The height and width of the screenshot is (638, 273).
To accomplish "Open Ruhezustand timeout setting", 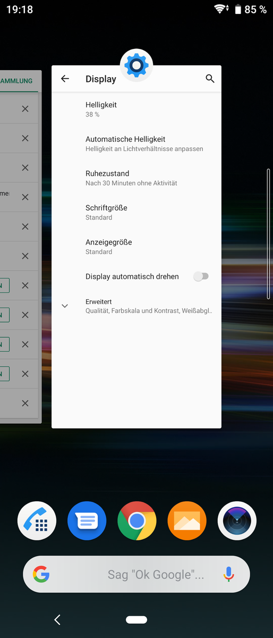I will coord(136,178).
